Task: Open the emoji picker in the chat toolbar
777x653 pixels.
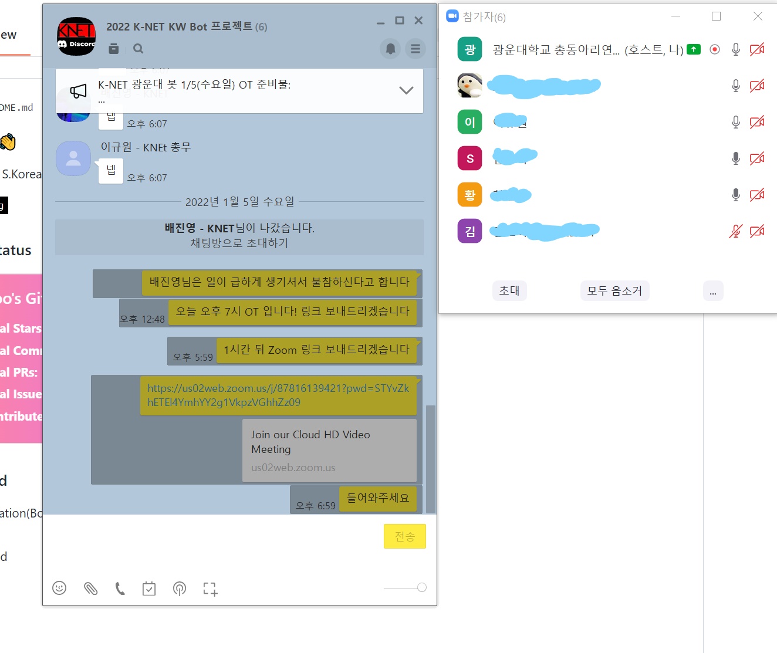Action: click(x=59, y=588)
